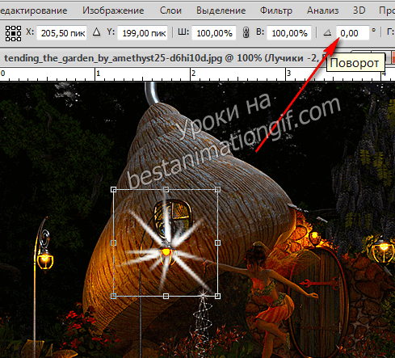
Task: Toggle the maintain aspect ratio chain link
Action: (x=246, y=33)
